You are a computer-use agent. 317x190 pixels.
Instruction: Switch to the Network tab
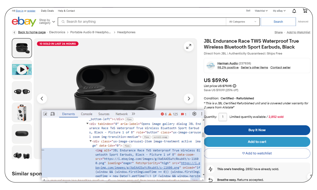pos(121,114)
